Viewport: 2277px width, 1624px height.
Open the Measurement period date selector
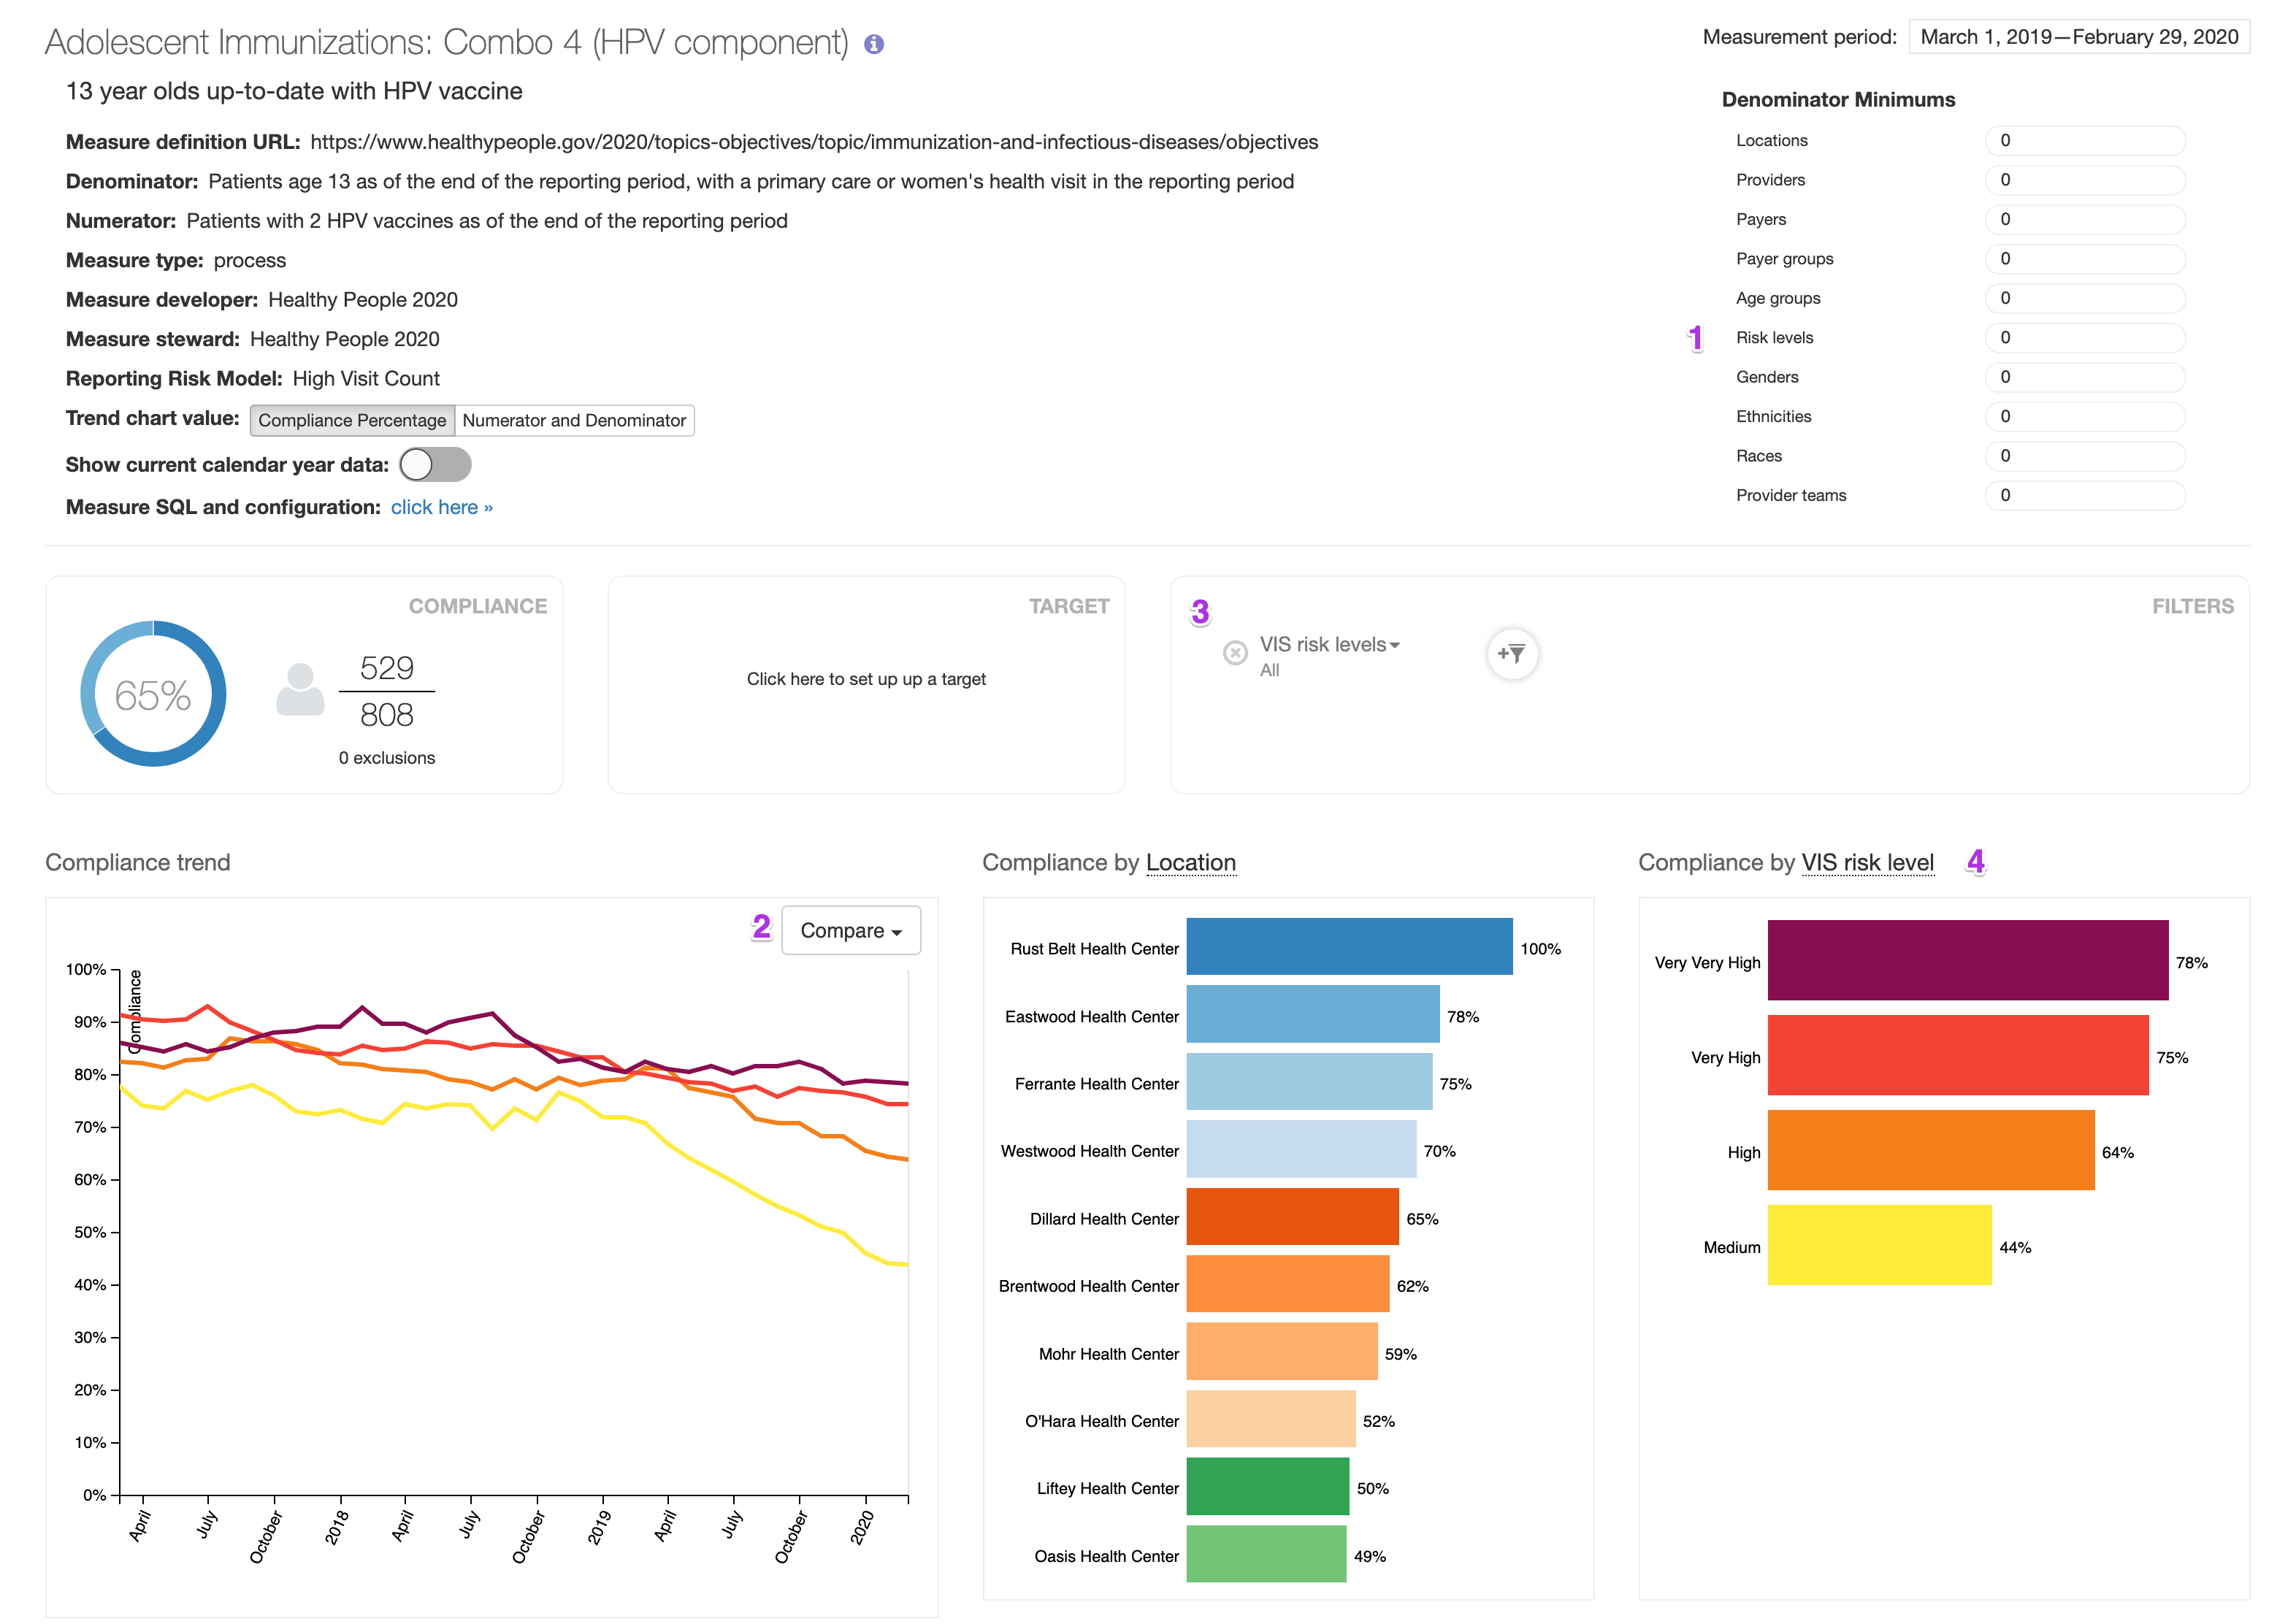pyautogui.click(x=2078, y=37)
